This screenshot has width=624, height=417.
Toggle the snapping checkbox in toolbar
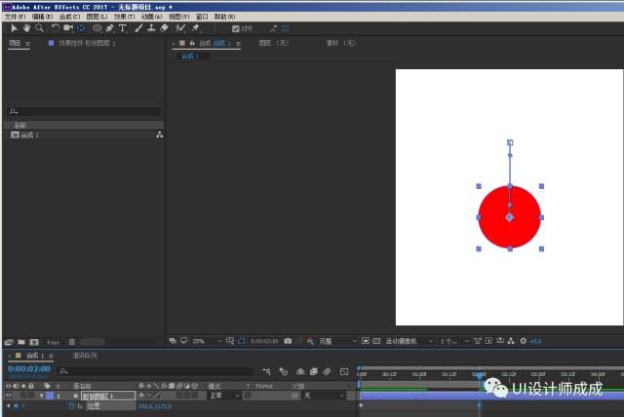click(x=236, y=28)
